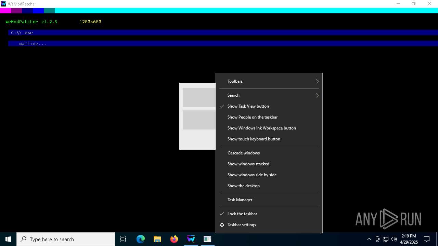This screenshot has height=246, width=438.
Task: Click the gear icon for Taskbar settings
Action: (x=222, y=225)
